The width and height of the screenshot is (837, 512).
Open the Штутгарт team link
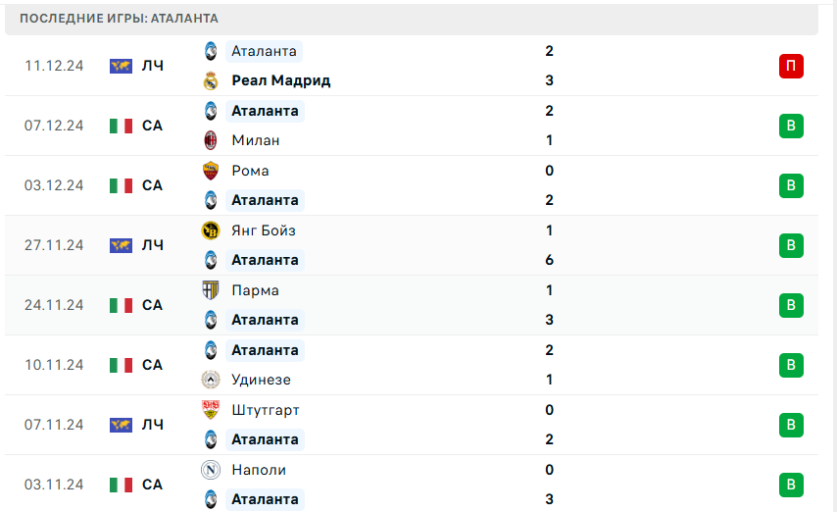[x=266, y=410]
